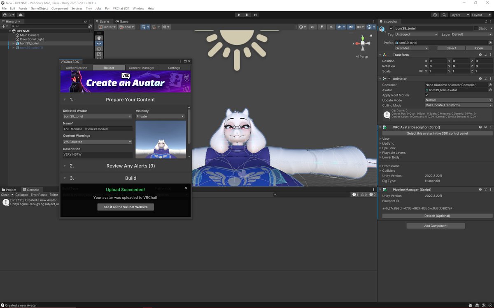Click the Play button

pyautogui.click(x=239, y=15)
